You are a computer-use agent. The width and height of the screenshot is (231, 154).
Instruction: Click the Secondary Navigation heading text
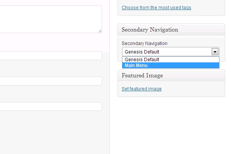click(x=150, y=30)
